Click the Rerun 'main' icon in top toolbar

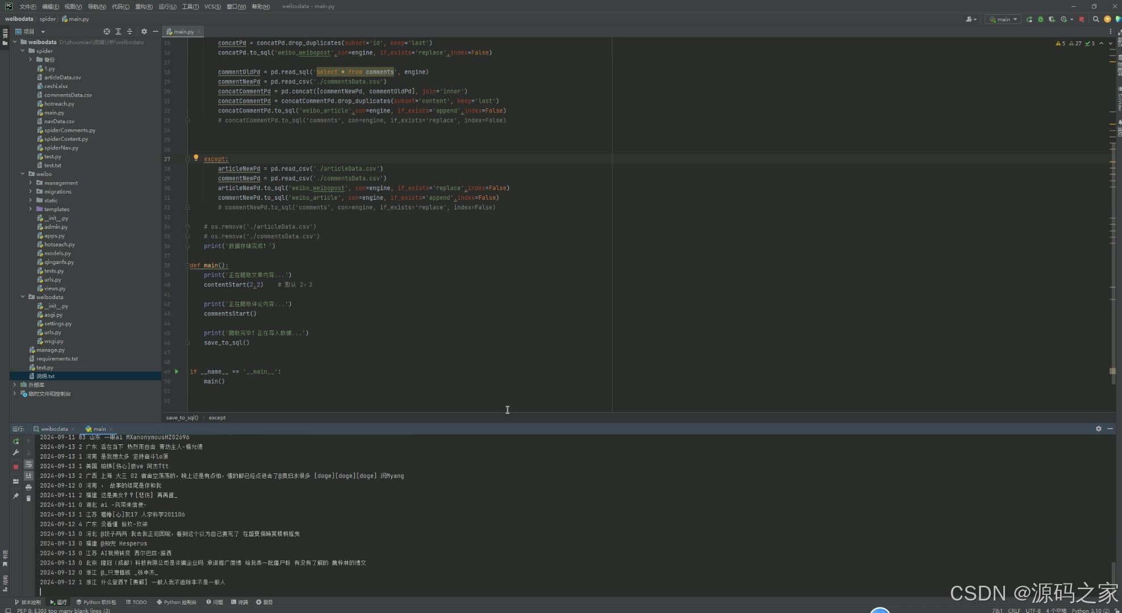click(x=1029, y=19)
